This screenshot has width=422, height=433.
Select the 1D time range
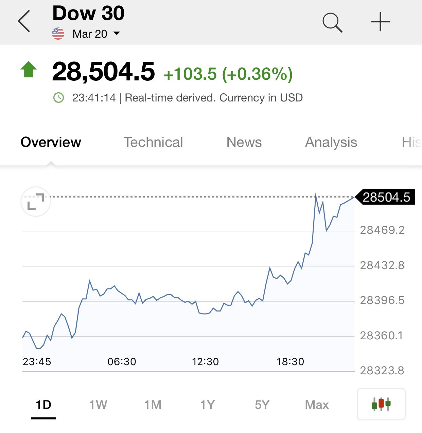pyautogui.click(x=43, y=404)
